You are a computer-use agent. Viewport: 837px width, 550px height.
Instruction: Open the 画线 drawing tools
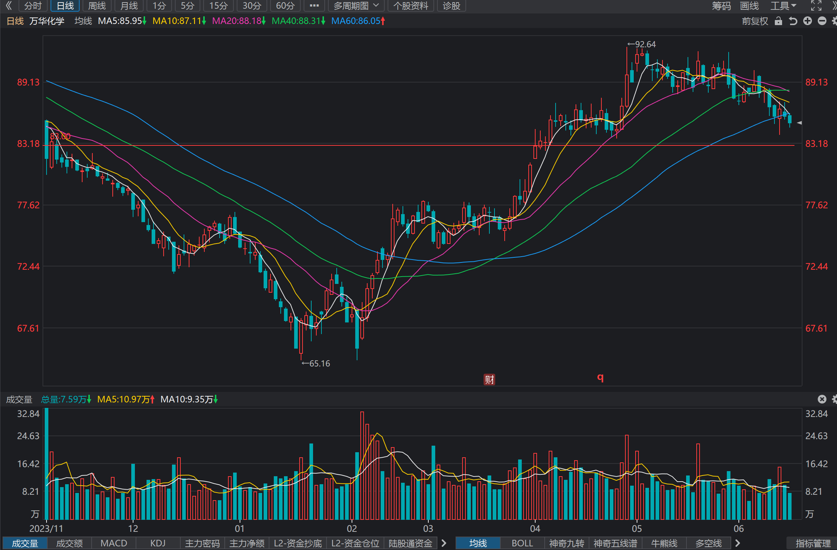click(x=749, y=6)
